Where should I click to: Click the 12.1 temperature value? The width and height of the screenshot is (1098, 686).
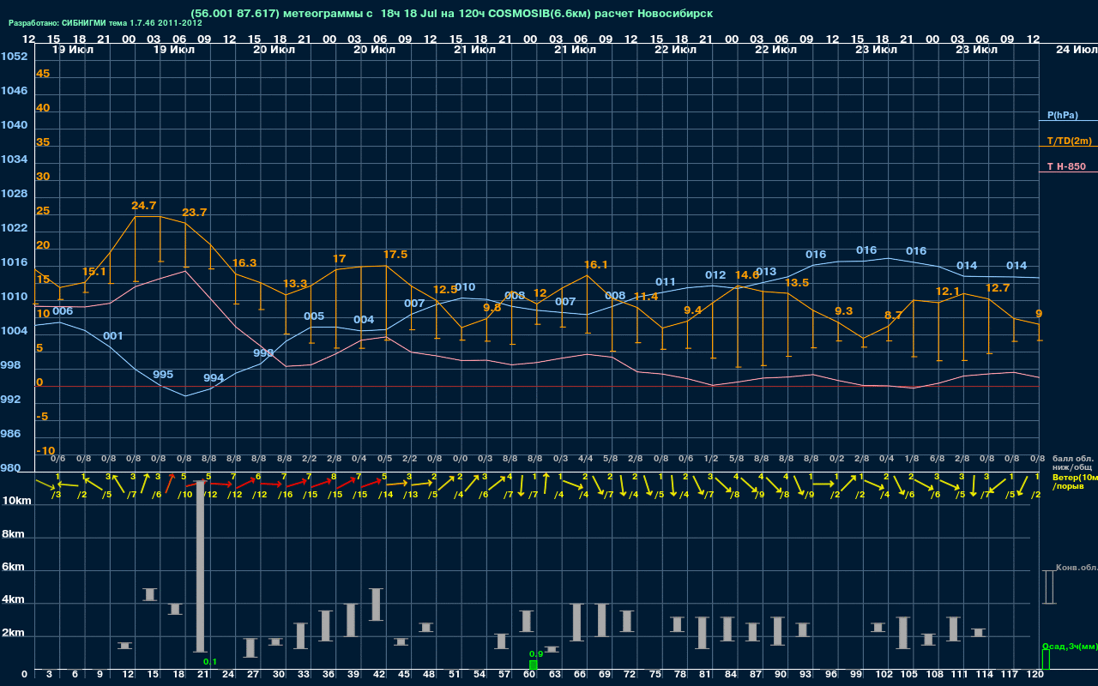click(948, 292)
